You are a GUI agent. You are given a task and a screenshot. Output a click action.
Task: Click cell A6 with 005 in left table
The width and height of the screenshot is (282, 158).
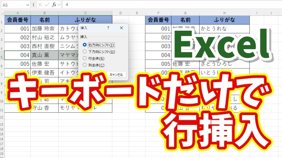(x=18, y=64)
